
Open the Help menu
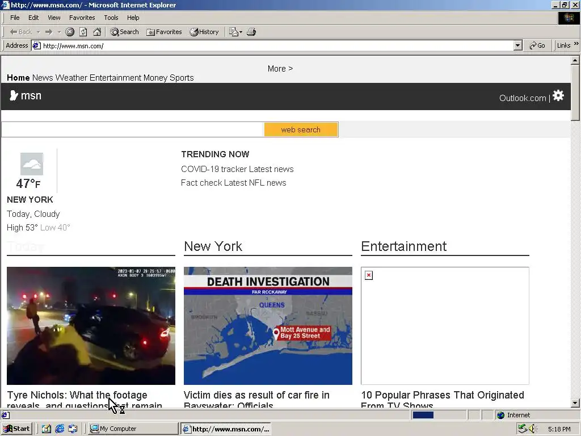pyautogui.click(x=133, y=18)
